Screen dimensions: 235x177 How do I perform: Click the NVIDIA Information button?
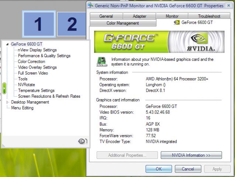click(191, 155)
